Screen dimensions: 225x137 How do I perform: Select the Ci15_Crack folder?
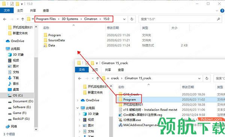tap(129, 94)
